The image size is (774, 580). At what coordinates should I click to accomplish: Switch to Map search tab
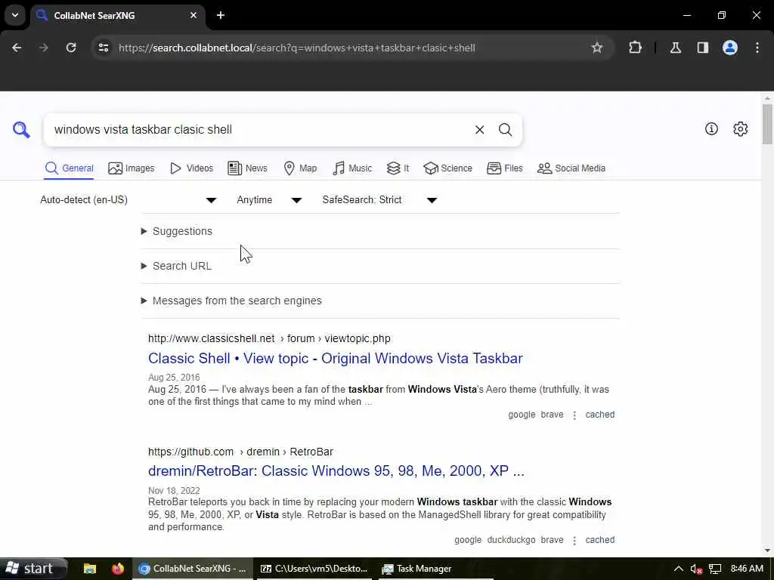[x=300, y=168]
